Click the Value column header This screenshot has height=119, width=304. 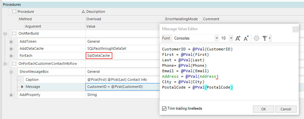(x=123, y=26)
